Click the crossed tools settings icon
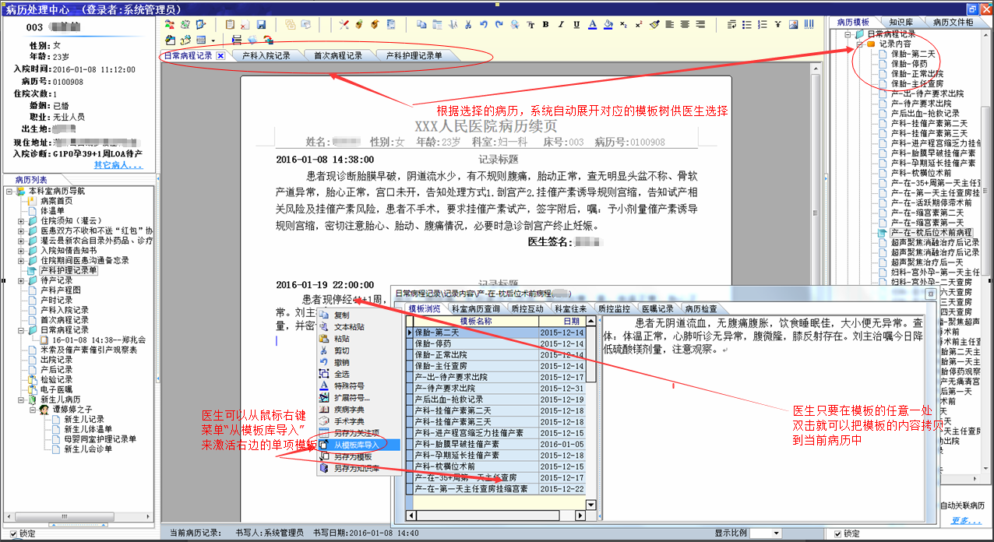The width and height of the screenshot is (994, 542). 344,24
